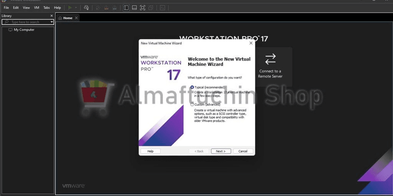Click the wizard Cancel button
This screenshot has height=196, width=393.
coord(243,151)
